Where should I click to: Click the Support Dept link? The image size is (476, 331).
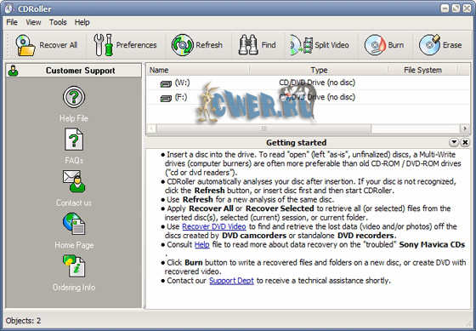(x=231, y=281)
